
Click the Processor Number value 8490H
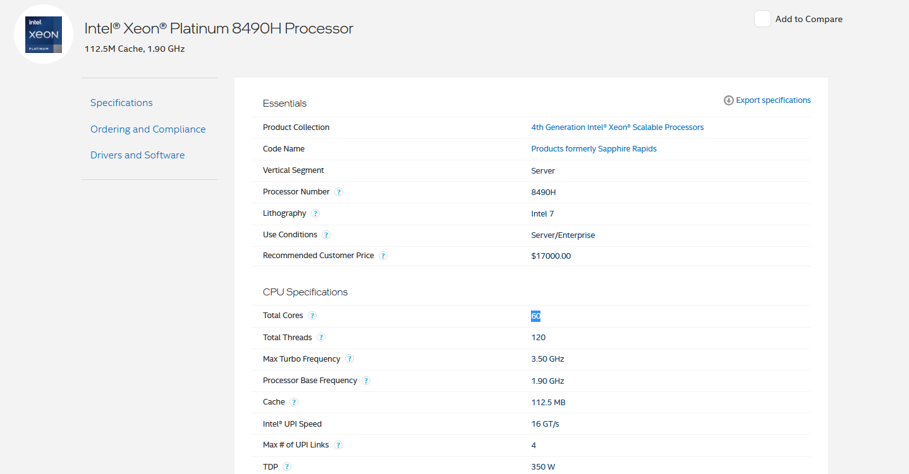pyautogui.click(x=544, y=193)
